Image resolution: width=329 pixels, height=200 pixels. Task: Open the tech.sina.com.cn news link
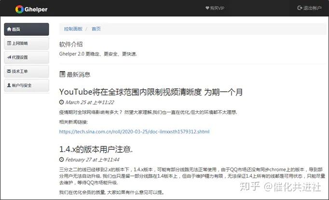[x=134, y=132]
